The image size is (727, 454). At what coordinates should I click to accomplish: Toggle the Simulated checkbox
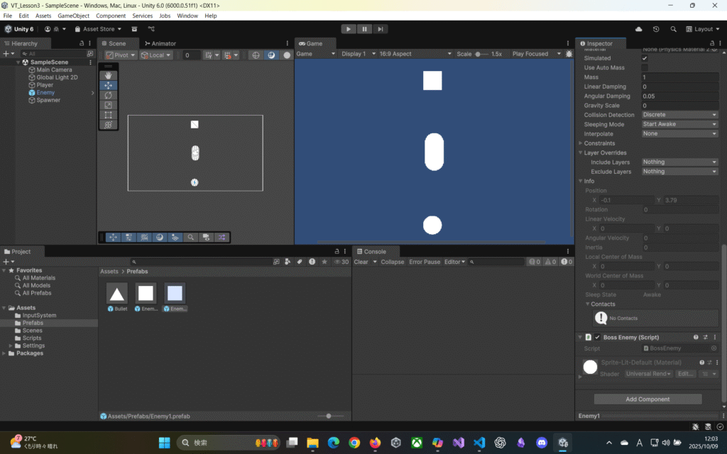(x=645, y=58)
